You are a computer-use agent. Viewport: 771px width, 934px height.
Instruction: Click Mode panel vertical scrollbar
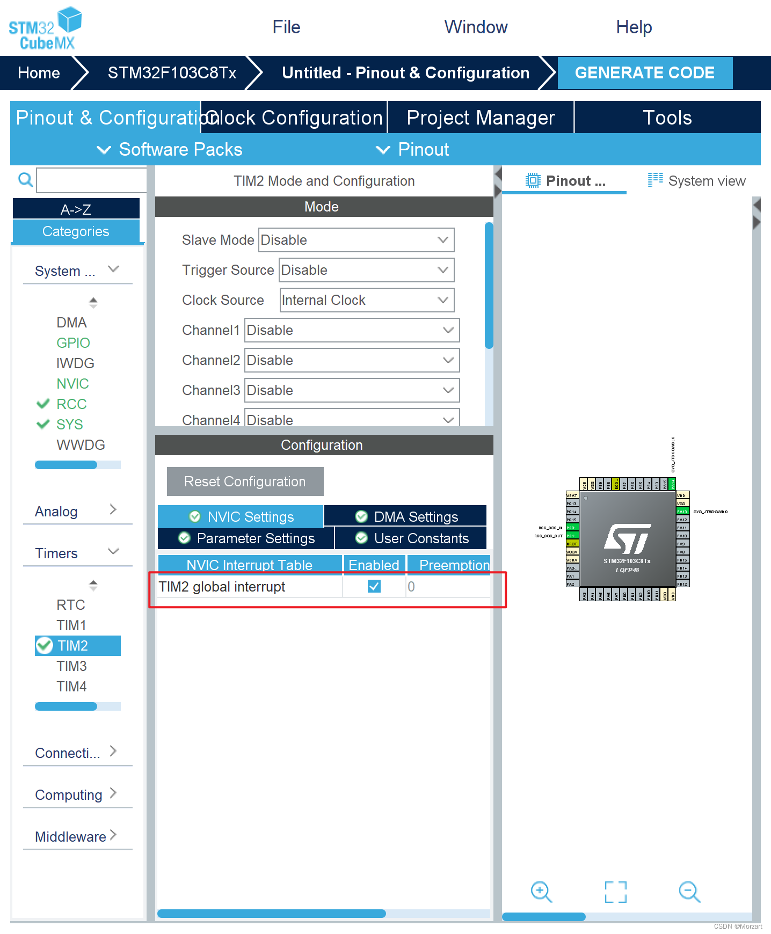point(489,286)
